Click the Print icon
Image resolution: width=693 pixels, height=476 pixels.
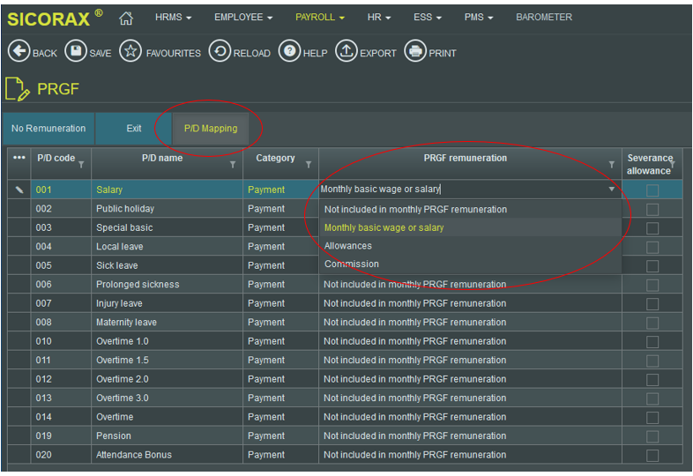415,52
